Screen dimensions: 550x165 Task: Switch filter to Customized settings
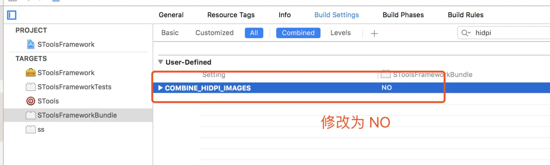click(214, 33)
